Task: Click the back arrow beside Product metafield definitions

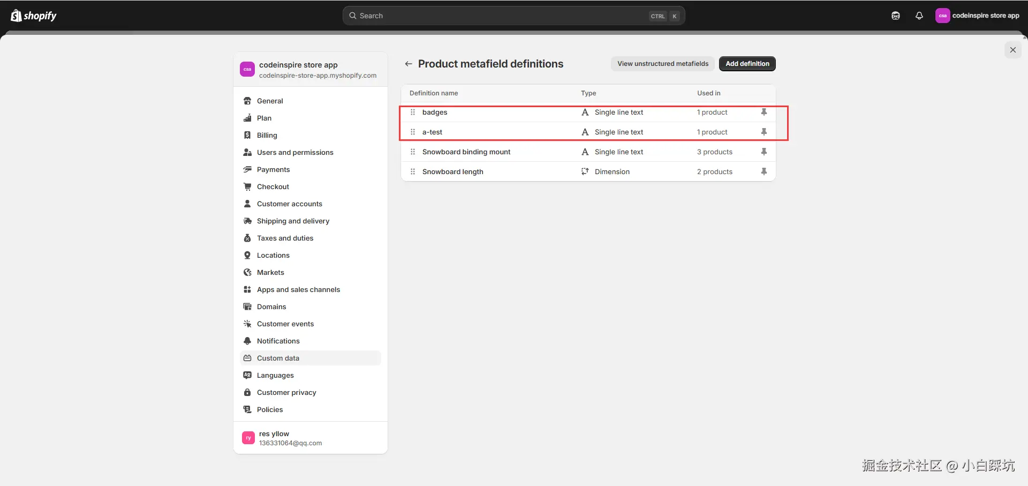Action: [409, 64]
